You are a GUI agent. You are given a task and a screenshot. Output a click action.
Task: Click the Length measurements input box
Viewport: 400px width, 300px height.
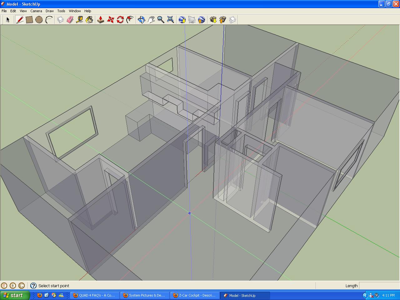379,286
